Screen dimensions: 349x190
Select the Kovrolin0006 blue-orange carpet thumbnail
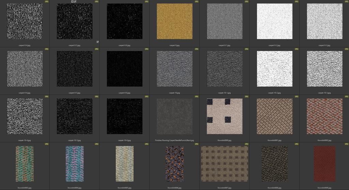(x=174, y=164)
